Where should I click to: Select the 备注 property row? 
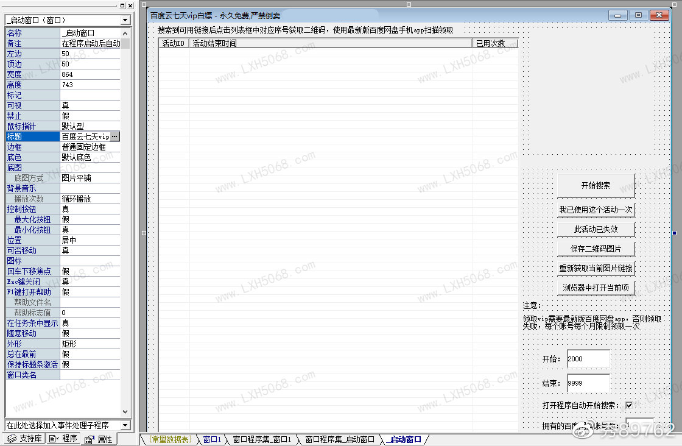[x=63, y=43]
